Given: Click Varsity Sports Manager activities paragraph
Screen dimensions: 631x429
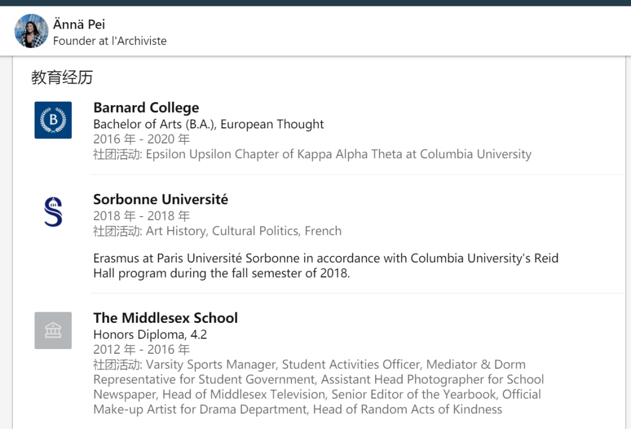Looking at the screenshot, I should click(318, 387).
